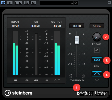Toggle the plug-in power bypass button

coord(3,3)
